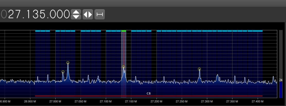The image size is (286, 106).
Task: Click the yellow peak marker at 27.135 M
Action: pyautogui.click(x=124, y=67)
